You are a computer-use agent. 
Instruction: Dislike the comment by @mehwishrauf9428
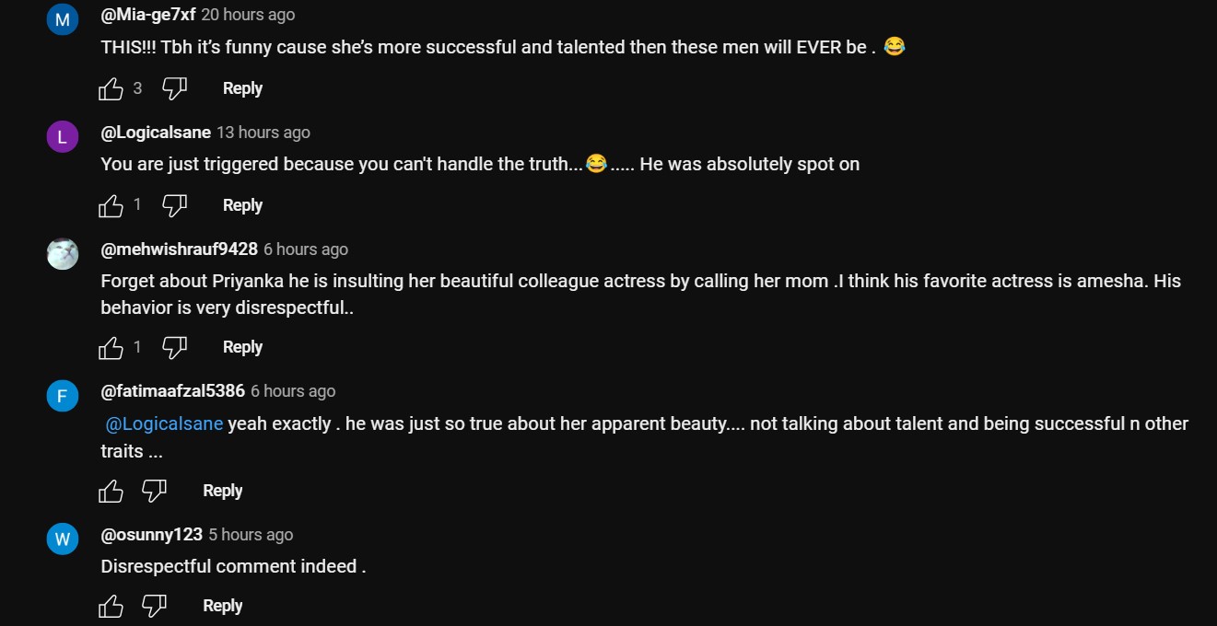pyautogui.click(x=174, y=347)
